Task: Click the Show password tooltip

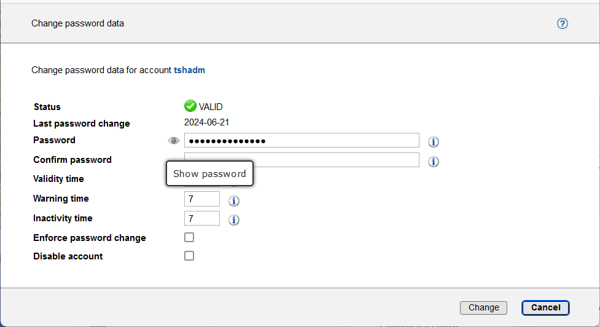Action: click(209, 174)
